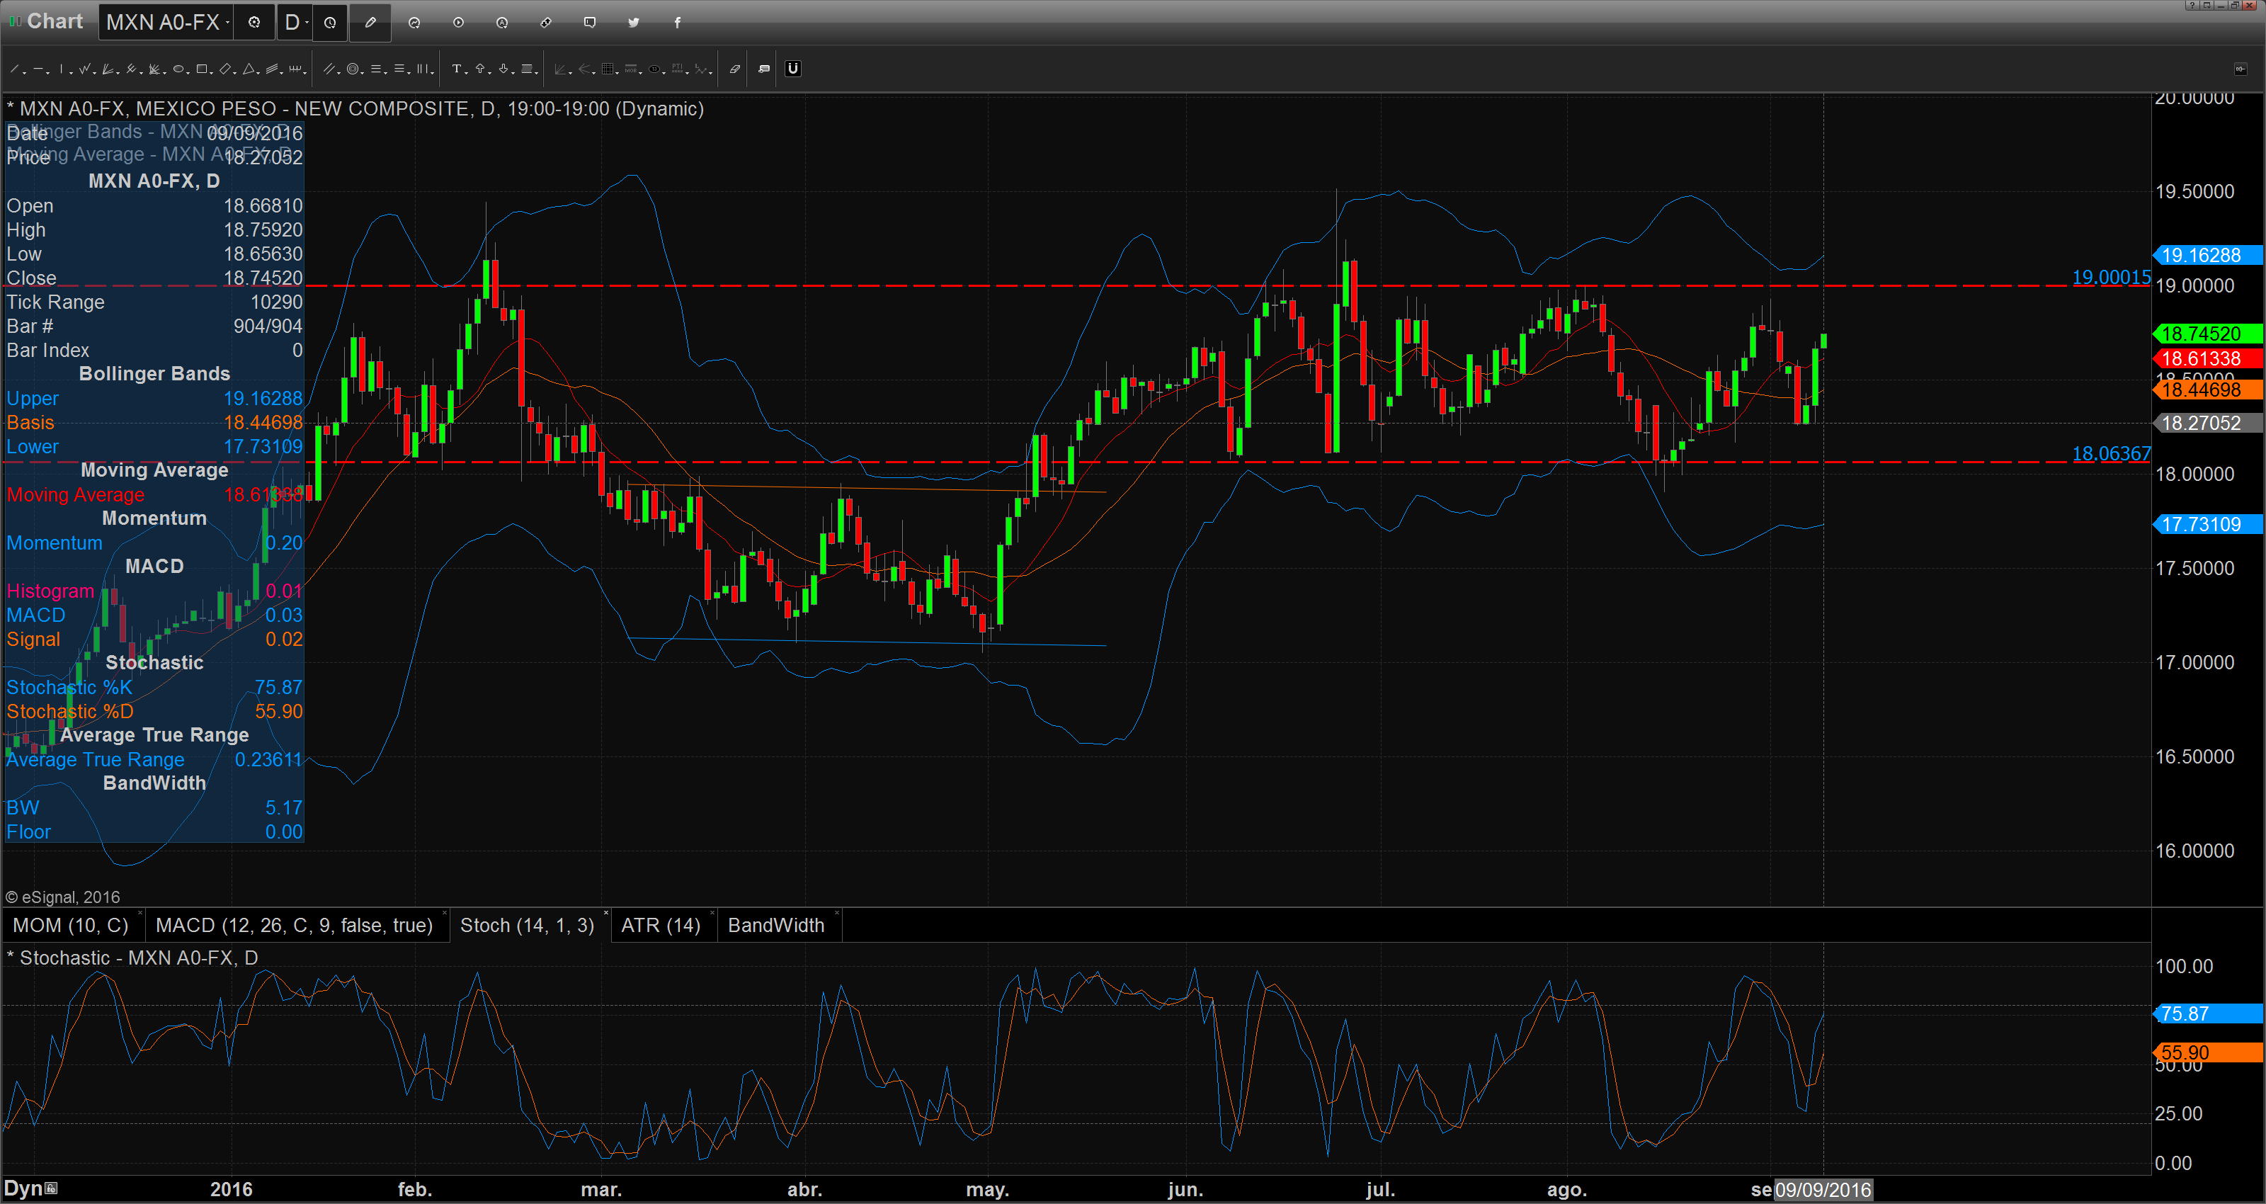Click the 17.73109 lower band price tag
Screen dimensions: 2266x1204
(2208, 525)
